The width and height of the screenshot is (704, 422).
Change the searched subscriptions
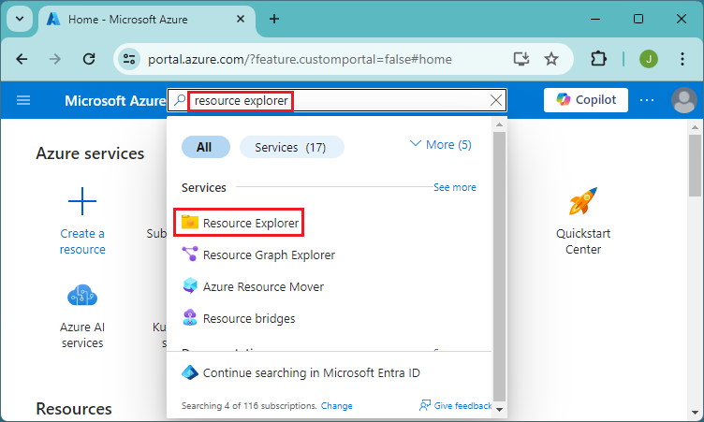(337, 406)
